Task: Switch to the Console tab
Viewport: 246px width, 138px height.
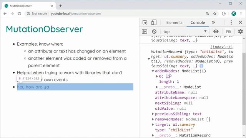Action: click(x=198, y=23)
